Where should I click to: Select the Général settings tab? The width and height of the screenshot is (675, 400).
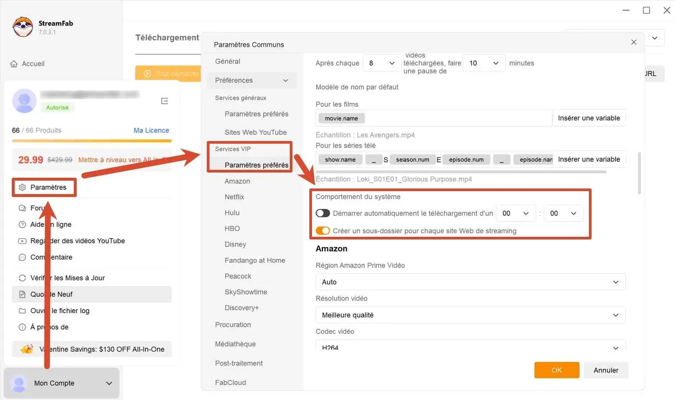pyautogui.click(x=228, y=61)
